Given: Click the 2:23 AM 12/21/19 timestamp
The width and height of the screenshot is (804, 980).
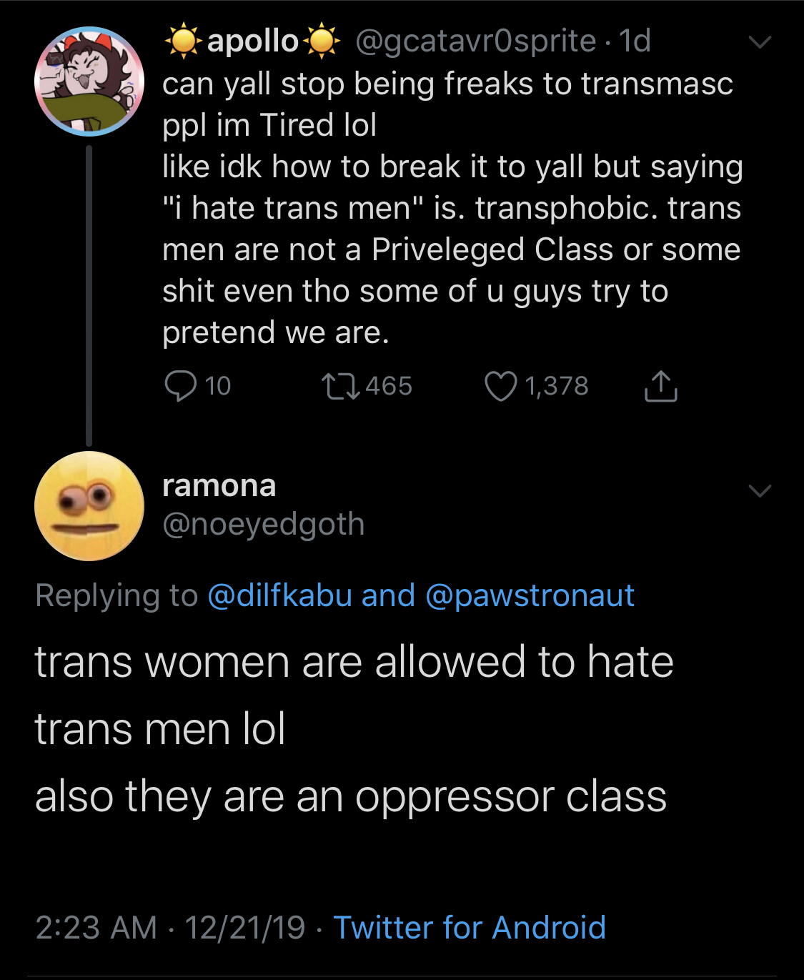Looking at the screenshot, I should (x=170, y=928).
